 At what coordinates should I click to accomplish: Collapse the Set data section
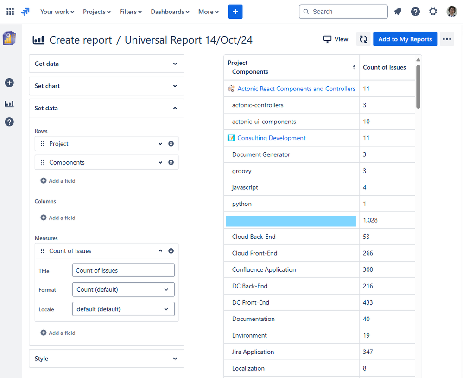[107, 108]
